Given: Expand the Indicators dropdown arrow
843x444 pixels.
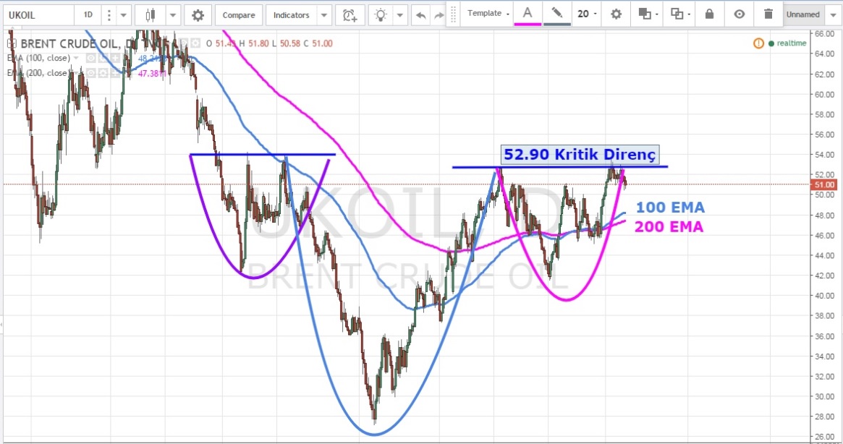Looking at the screenshot, I should 324,14.
